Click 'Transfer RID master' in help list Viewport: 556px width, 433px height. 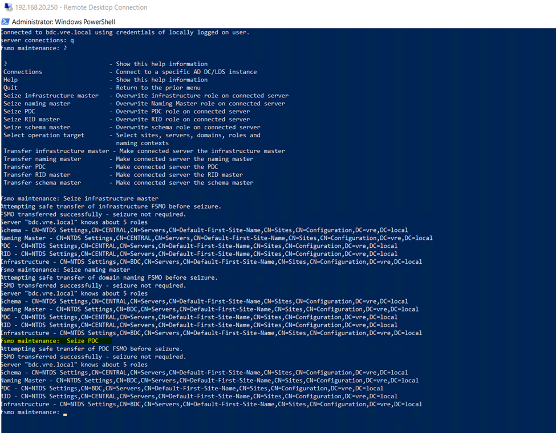[37, 175]
